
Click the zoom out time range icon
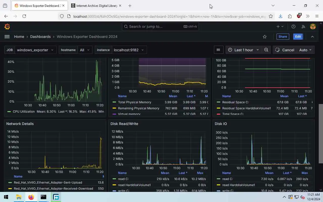coord(266,50)
